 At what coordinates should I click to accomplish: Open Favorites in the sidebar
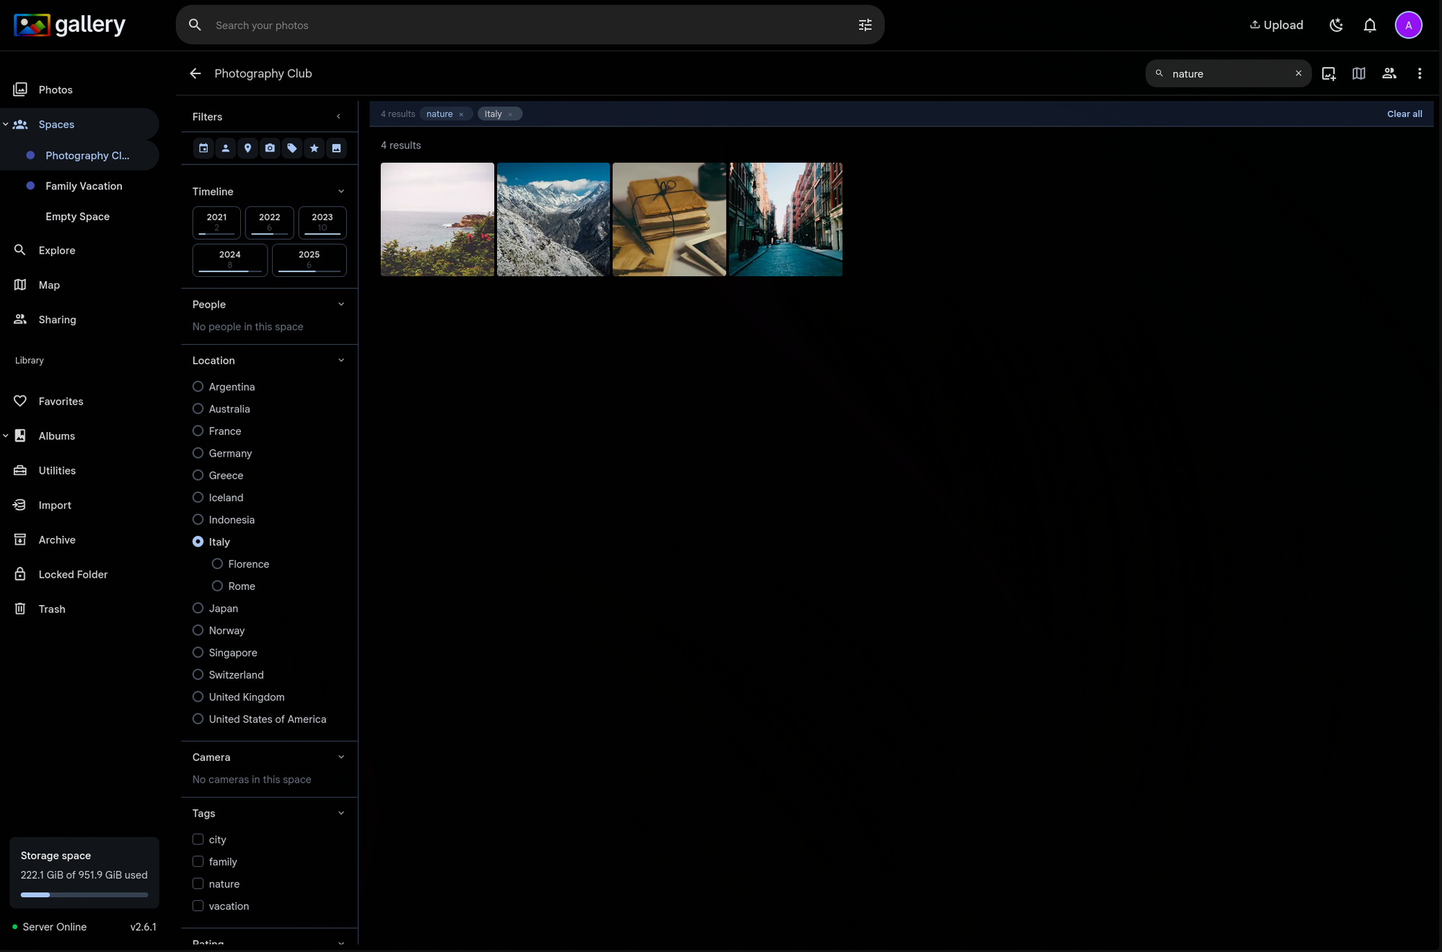pos(61,401)
